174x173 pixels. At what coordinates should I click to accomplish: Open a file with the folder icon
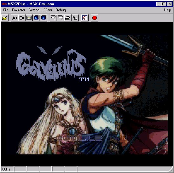(x=5, y=18)
